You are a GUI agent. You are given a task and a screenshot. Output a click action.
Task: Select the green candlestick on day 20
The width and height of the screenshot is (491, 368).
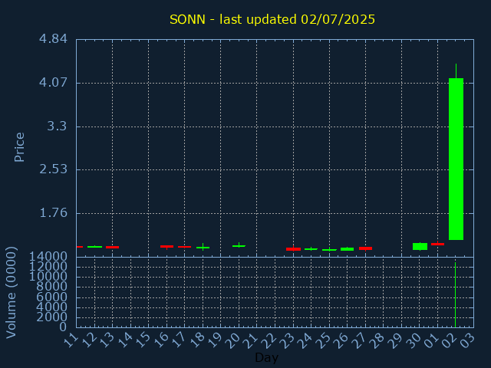(x=239, y=246)
